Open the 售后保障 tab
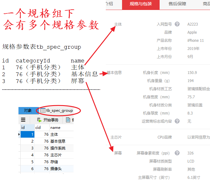Image resolution: width=210 pixels, height=181 pixels. 177,4
